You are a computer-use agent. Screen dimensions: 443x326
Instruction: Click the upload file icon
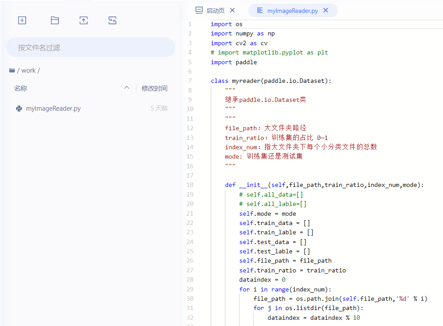(84, 20)
